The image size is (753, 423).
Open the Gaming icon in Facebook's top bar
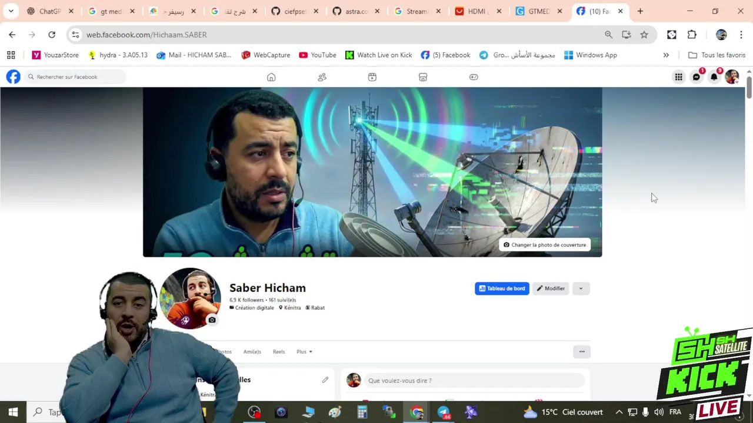[x=474, y=77]
